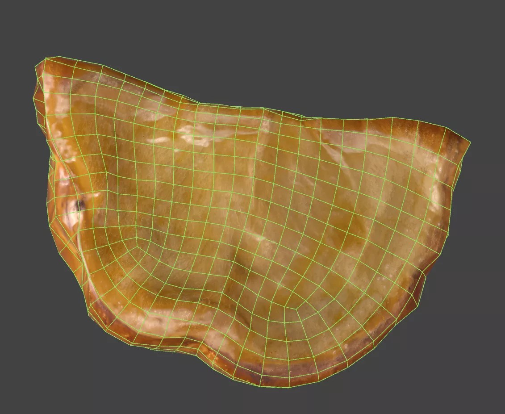Click the dark spot on mesh's left rim
Image resolution: width=505 pixels, height=414 pixels.
[x=79, y=205]
